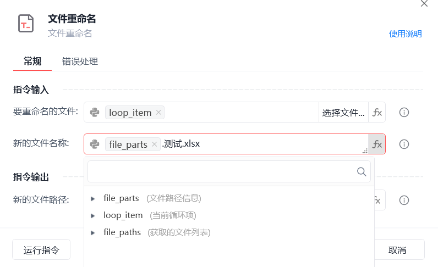Remove the file_parts variable tag
This screenshot has height=267, width=438.
tap(155, 144)
